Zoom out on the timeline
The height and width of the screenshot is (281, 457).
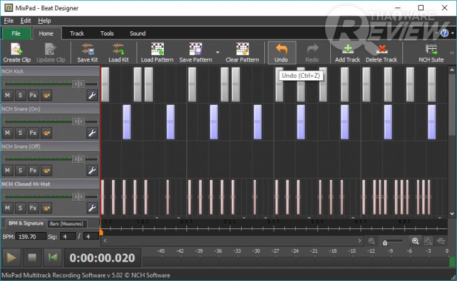tap(372, 241)
